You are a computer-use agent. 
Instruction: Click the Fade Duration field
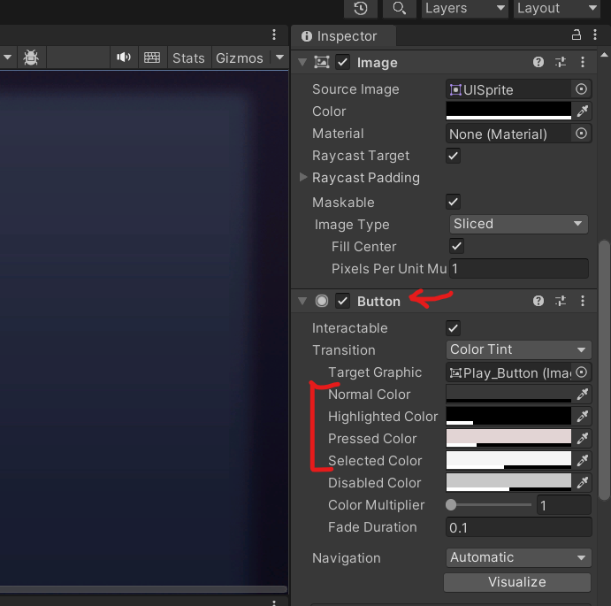pos(519,527)
